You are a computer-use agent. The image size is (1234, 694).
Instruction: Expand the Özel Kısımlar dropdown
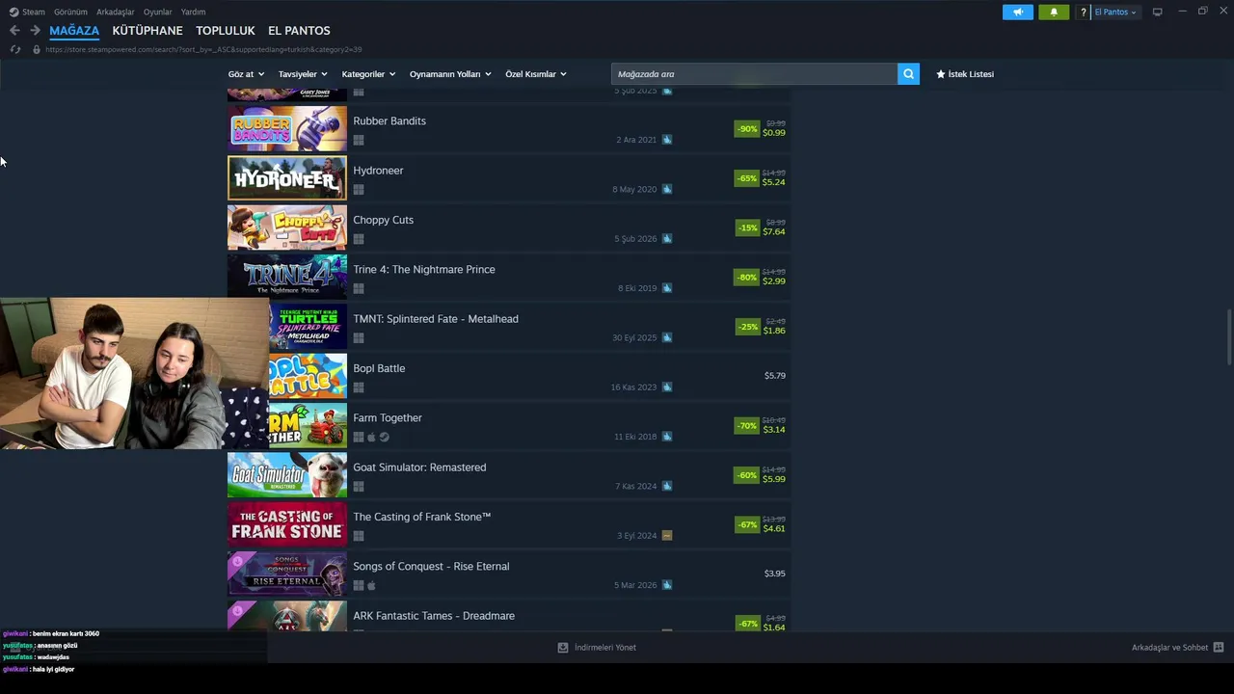tap(536, 74)
